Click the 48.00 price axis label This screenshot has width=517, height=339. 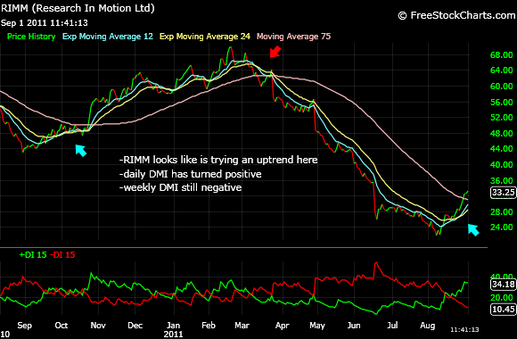[x=501, y=133]
